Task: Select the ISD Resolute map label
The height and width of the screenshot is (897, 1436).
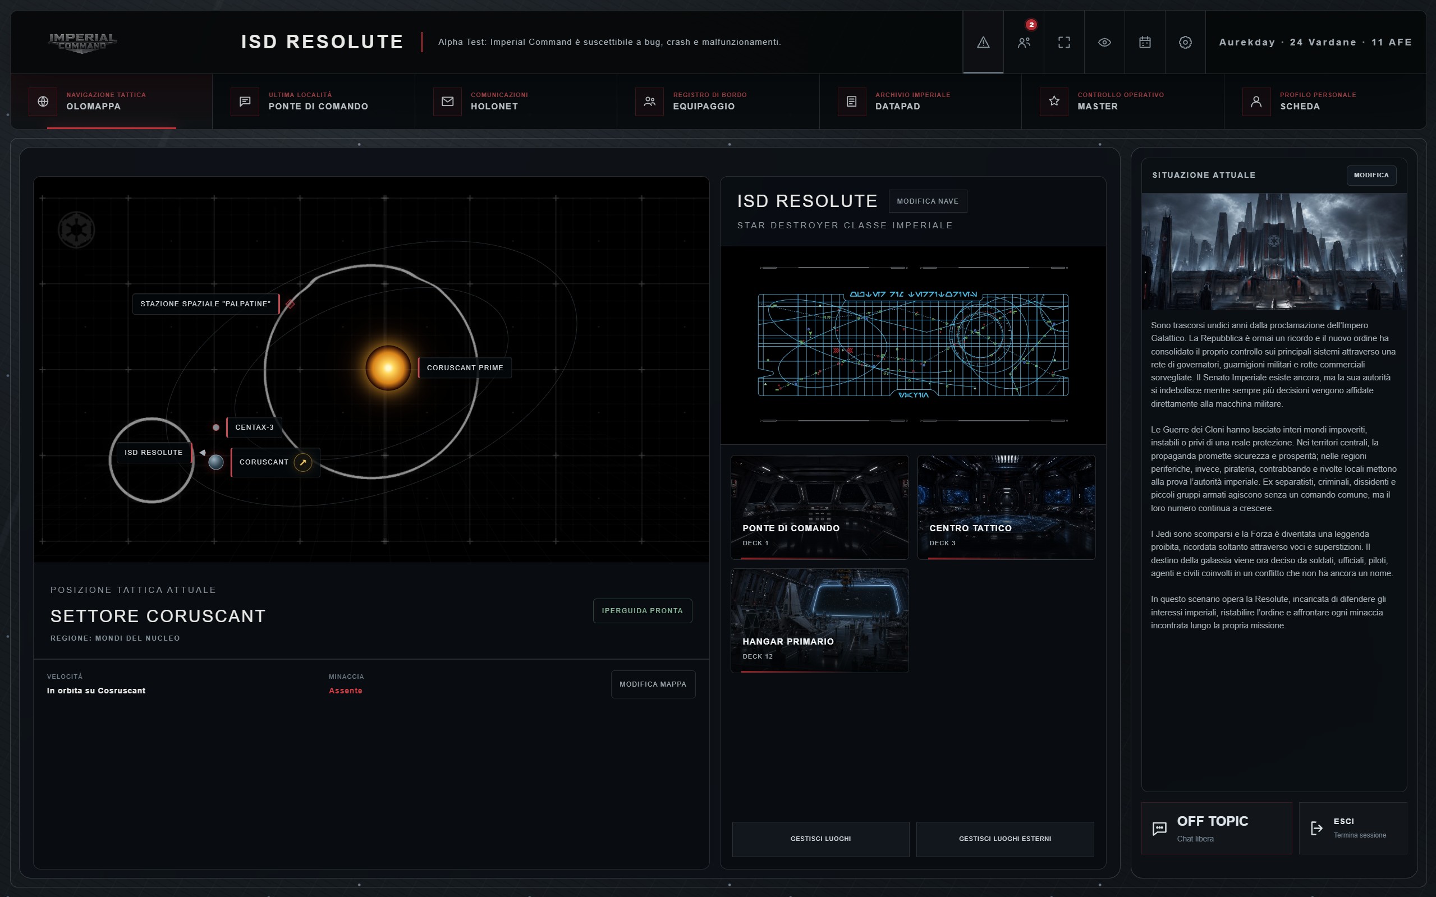Action: (x=153, y=453)
